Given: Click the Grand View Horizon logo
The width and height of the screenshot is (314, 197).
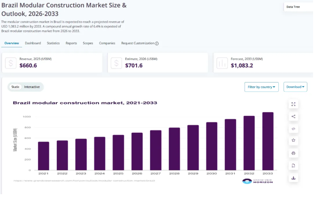Looking at the screenshot, I should coord(257,181).
